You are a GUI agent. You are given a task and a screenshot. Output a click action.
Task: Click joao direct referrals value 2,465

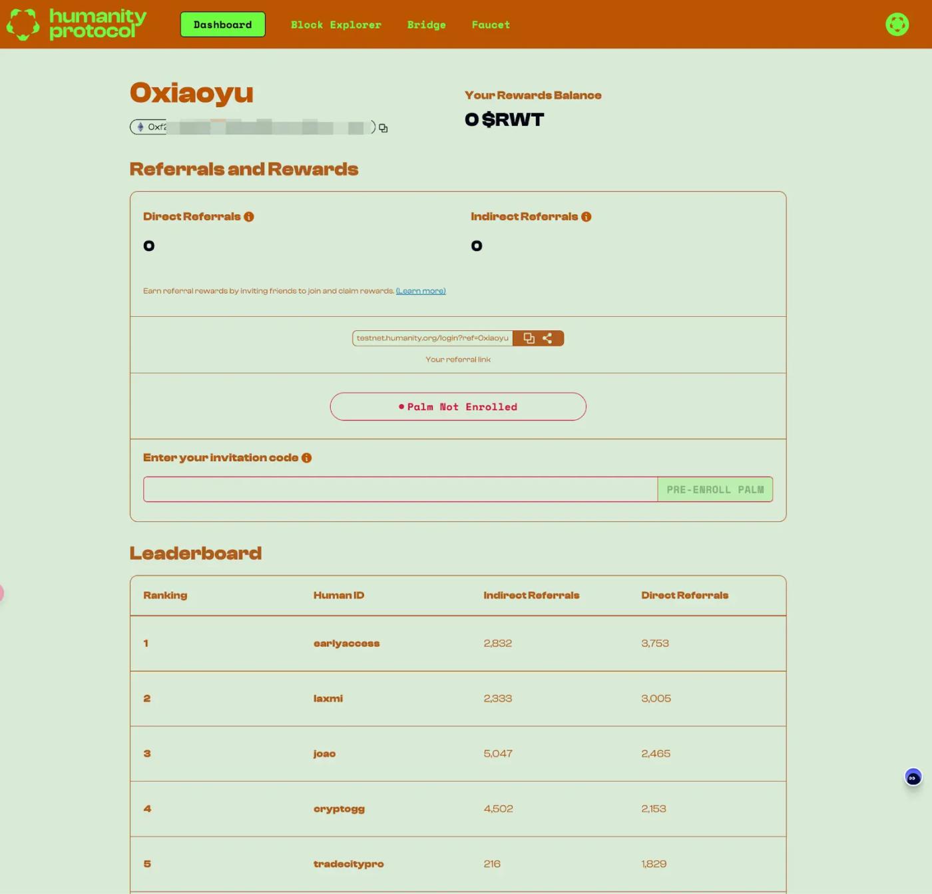coord(656,754)
